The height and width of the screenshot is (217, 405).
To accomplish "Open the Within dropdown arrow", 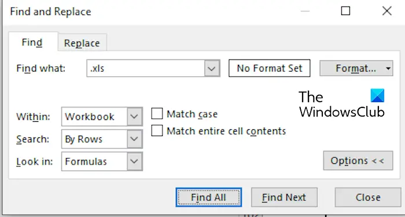I will [x=134, y=117].
